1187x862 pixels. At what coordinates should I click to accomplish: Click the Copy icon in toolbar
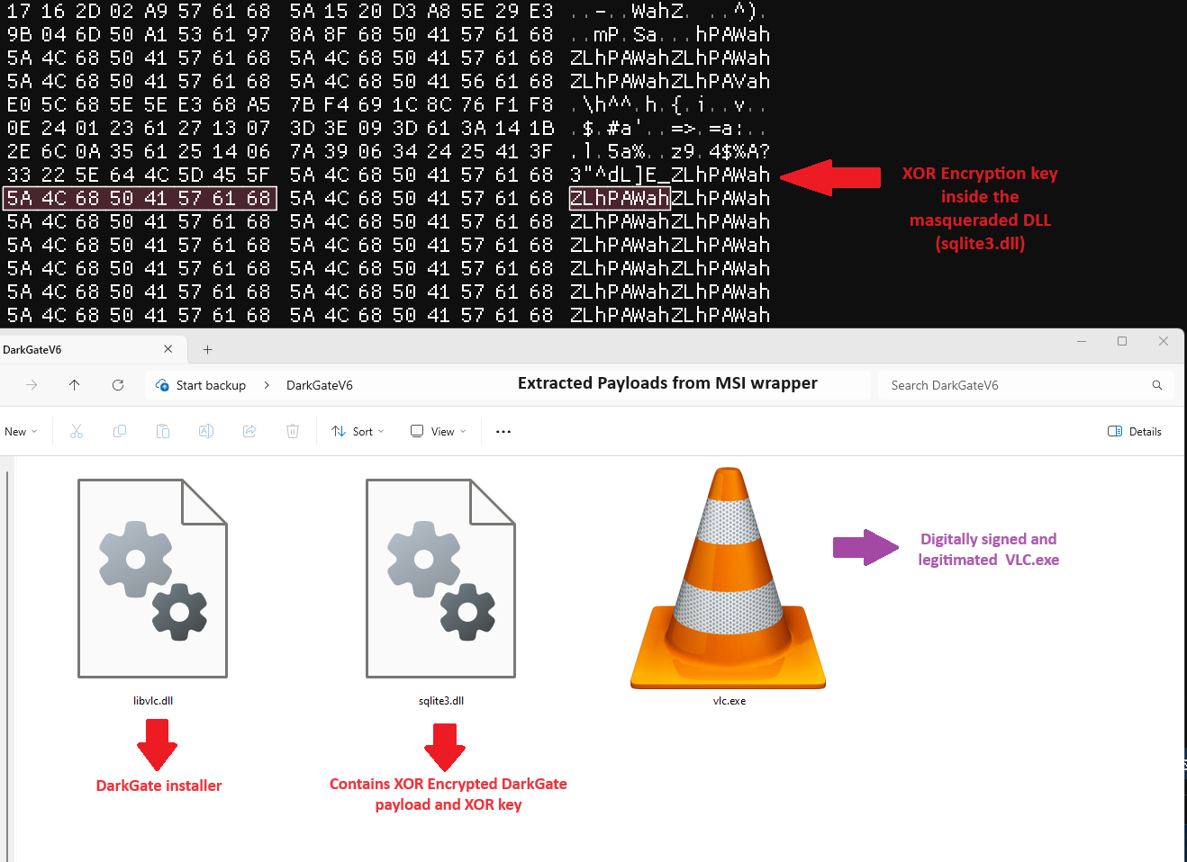coord(120,432)
